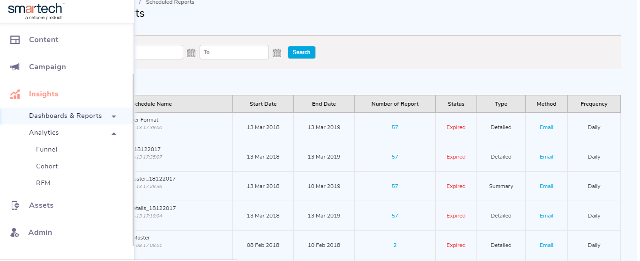Click the Status column header
Screen dimensions: 640x261
point(456,104)
